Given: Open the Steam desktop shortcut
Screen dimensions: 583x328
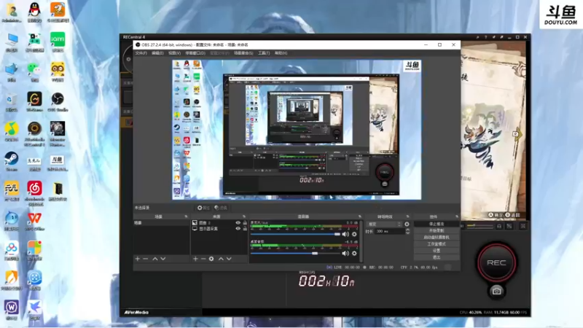Looking at the screenshot, I should tap(12, 161).
